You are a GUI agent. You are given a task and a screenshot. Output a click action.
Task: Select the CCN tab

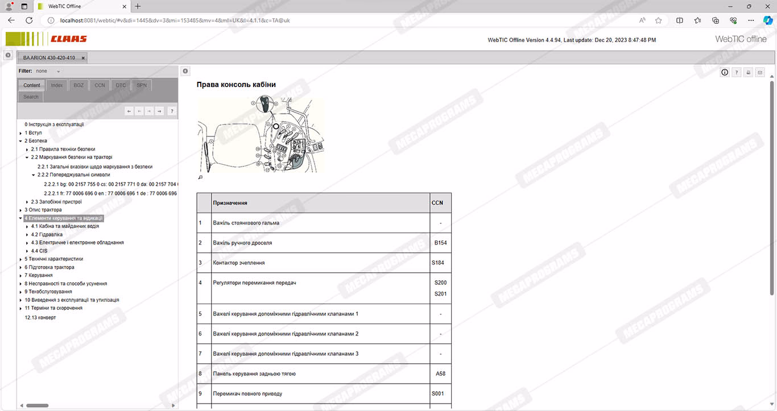pos(100,85)
